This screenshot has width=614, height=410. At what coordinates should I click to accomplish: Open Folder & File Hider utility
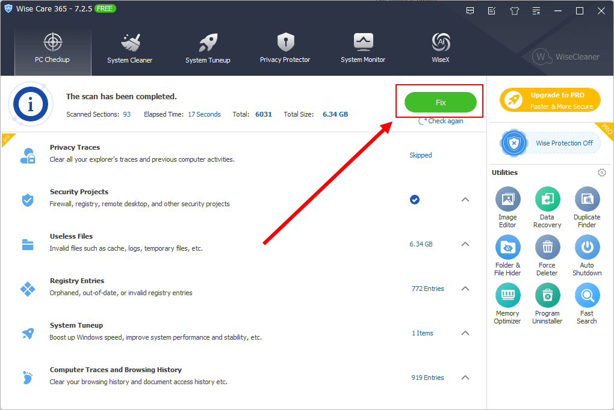(507, 255)
